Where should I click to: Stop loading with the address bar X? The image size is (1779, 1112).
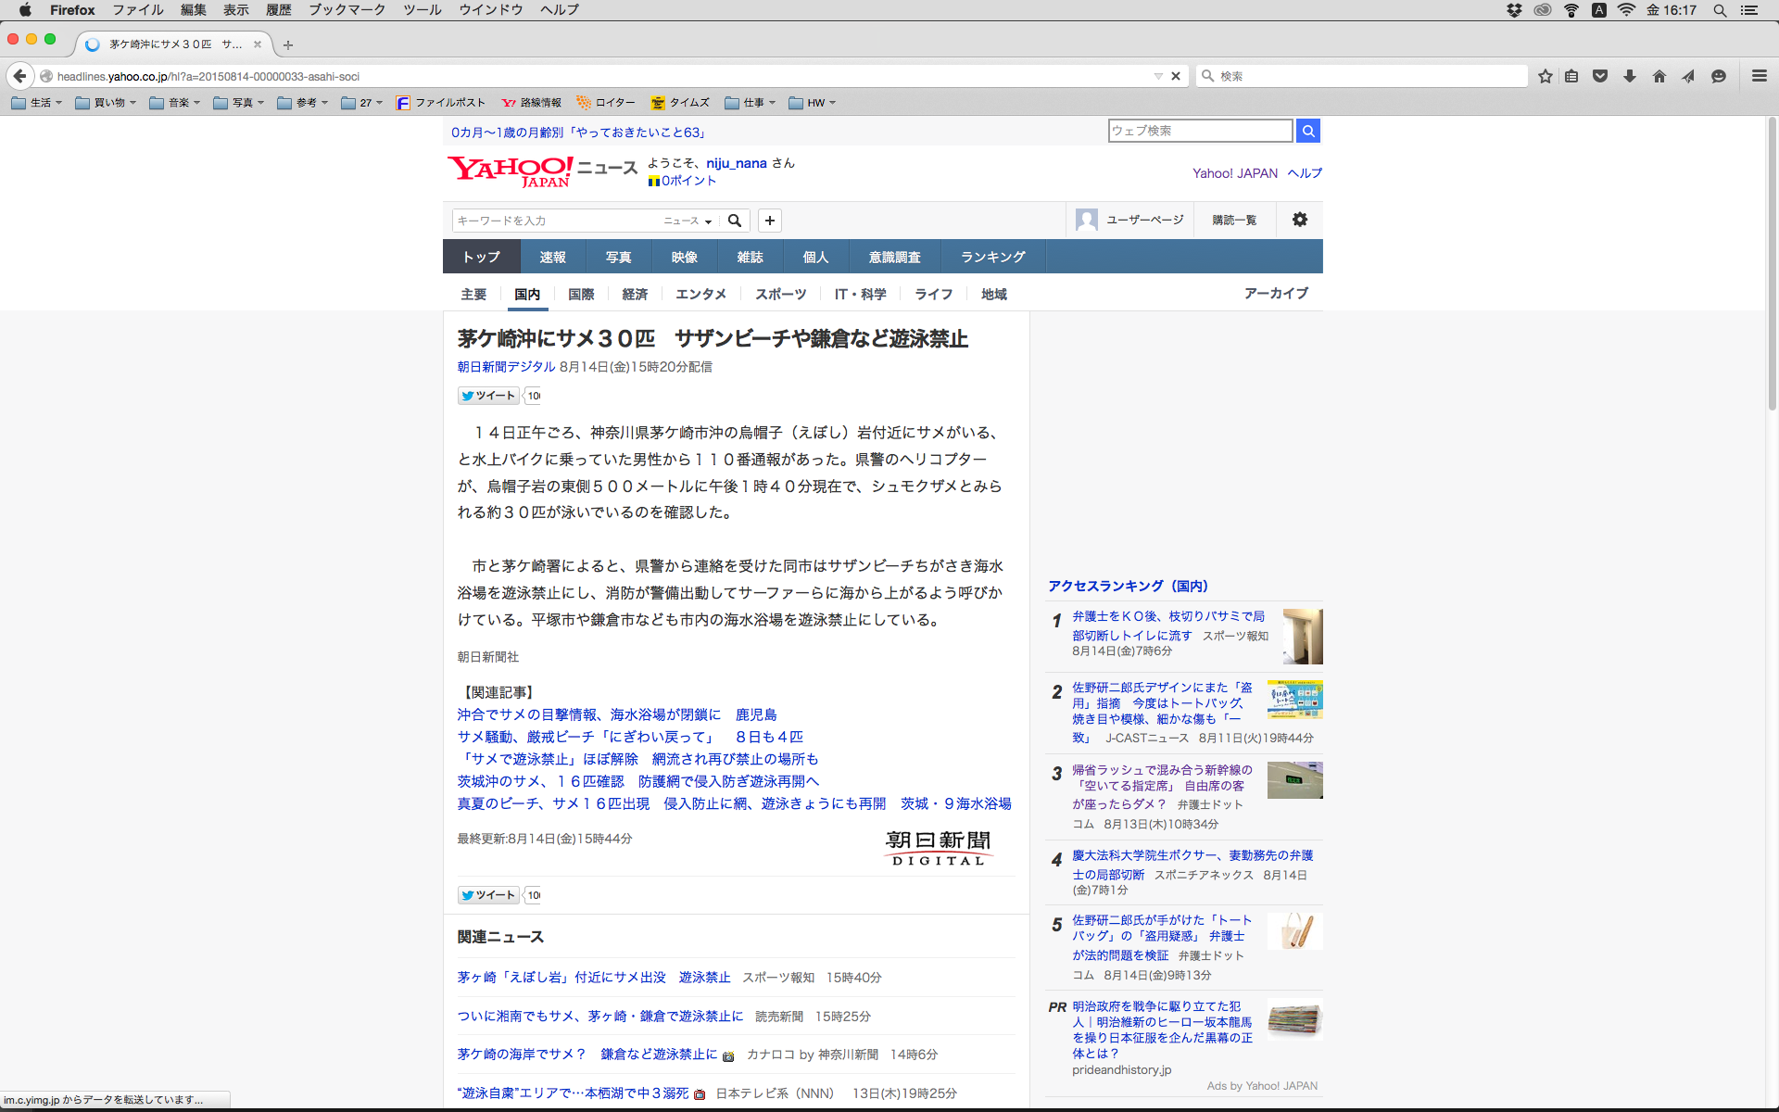pyautogui.click(x=1176, y=76)
